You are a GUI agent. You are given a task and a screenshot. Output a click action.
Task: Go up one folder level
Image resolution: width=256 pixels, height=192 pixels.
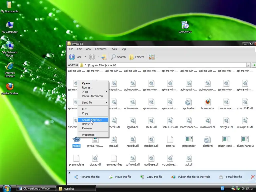click(x=104, y=57)
